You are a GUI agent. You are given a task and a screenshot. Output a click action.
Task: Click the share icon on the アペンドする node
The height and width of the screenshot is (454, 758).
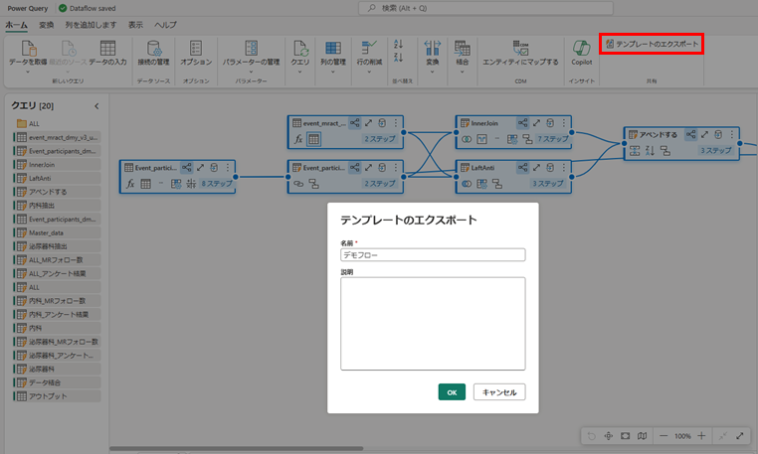(691, 135)
